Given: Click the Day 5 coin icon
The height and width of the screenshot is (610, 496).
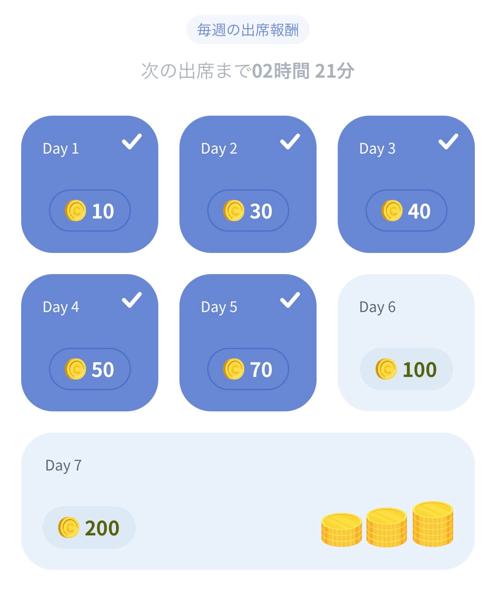Looking at the screenshot, I should [234, 369].
